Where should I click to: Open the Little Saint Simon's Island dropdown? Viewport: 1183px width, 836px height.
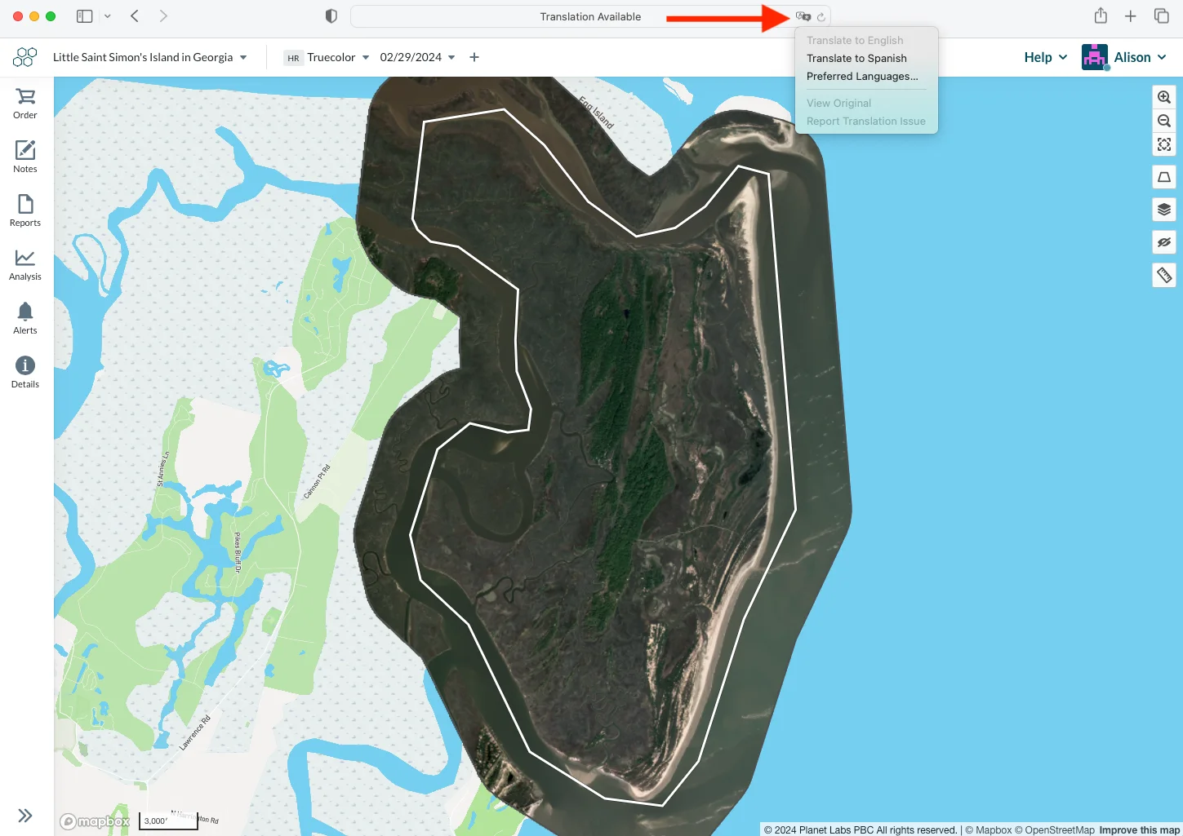[x=150, y=57]
